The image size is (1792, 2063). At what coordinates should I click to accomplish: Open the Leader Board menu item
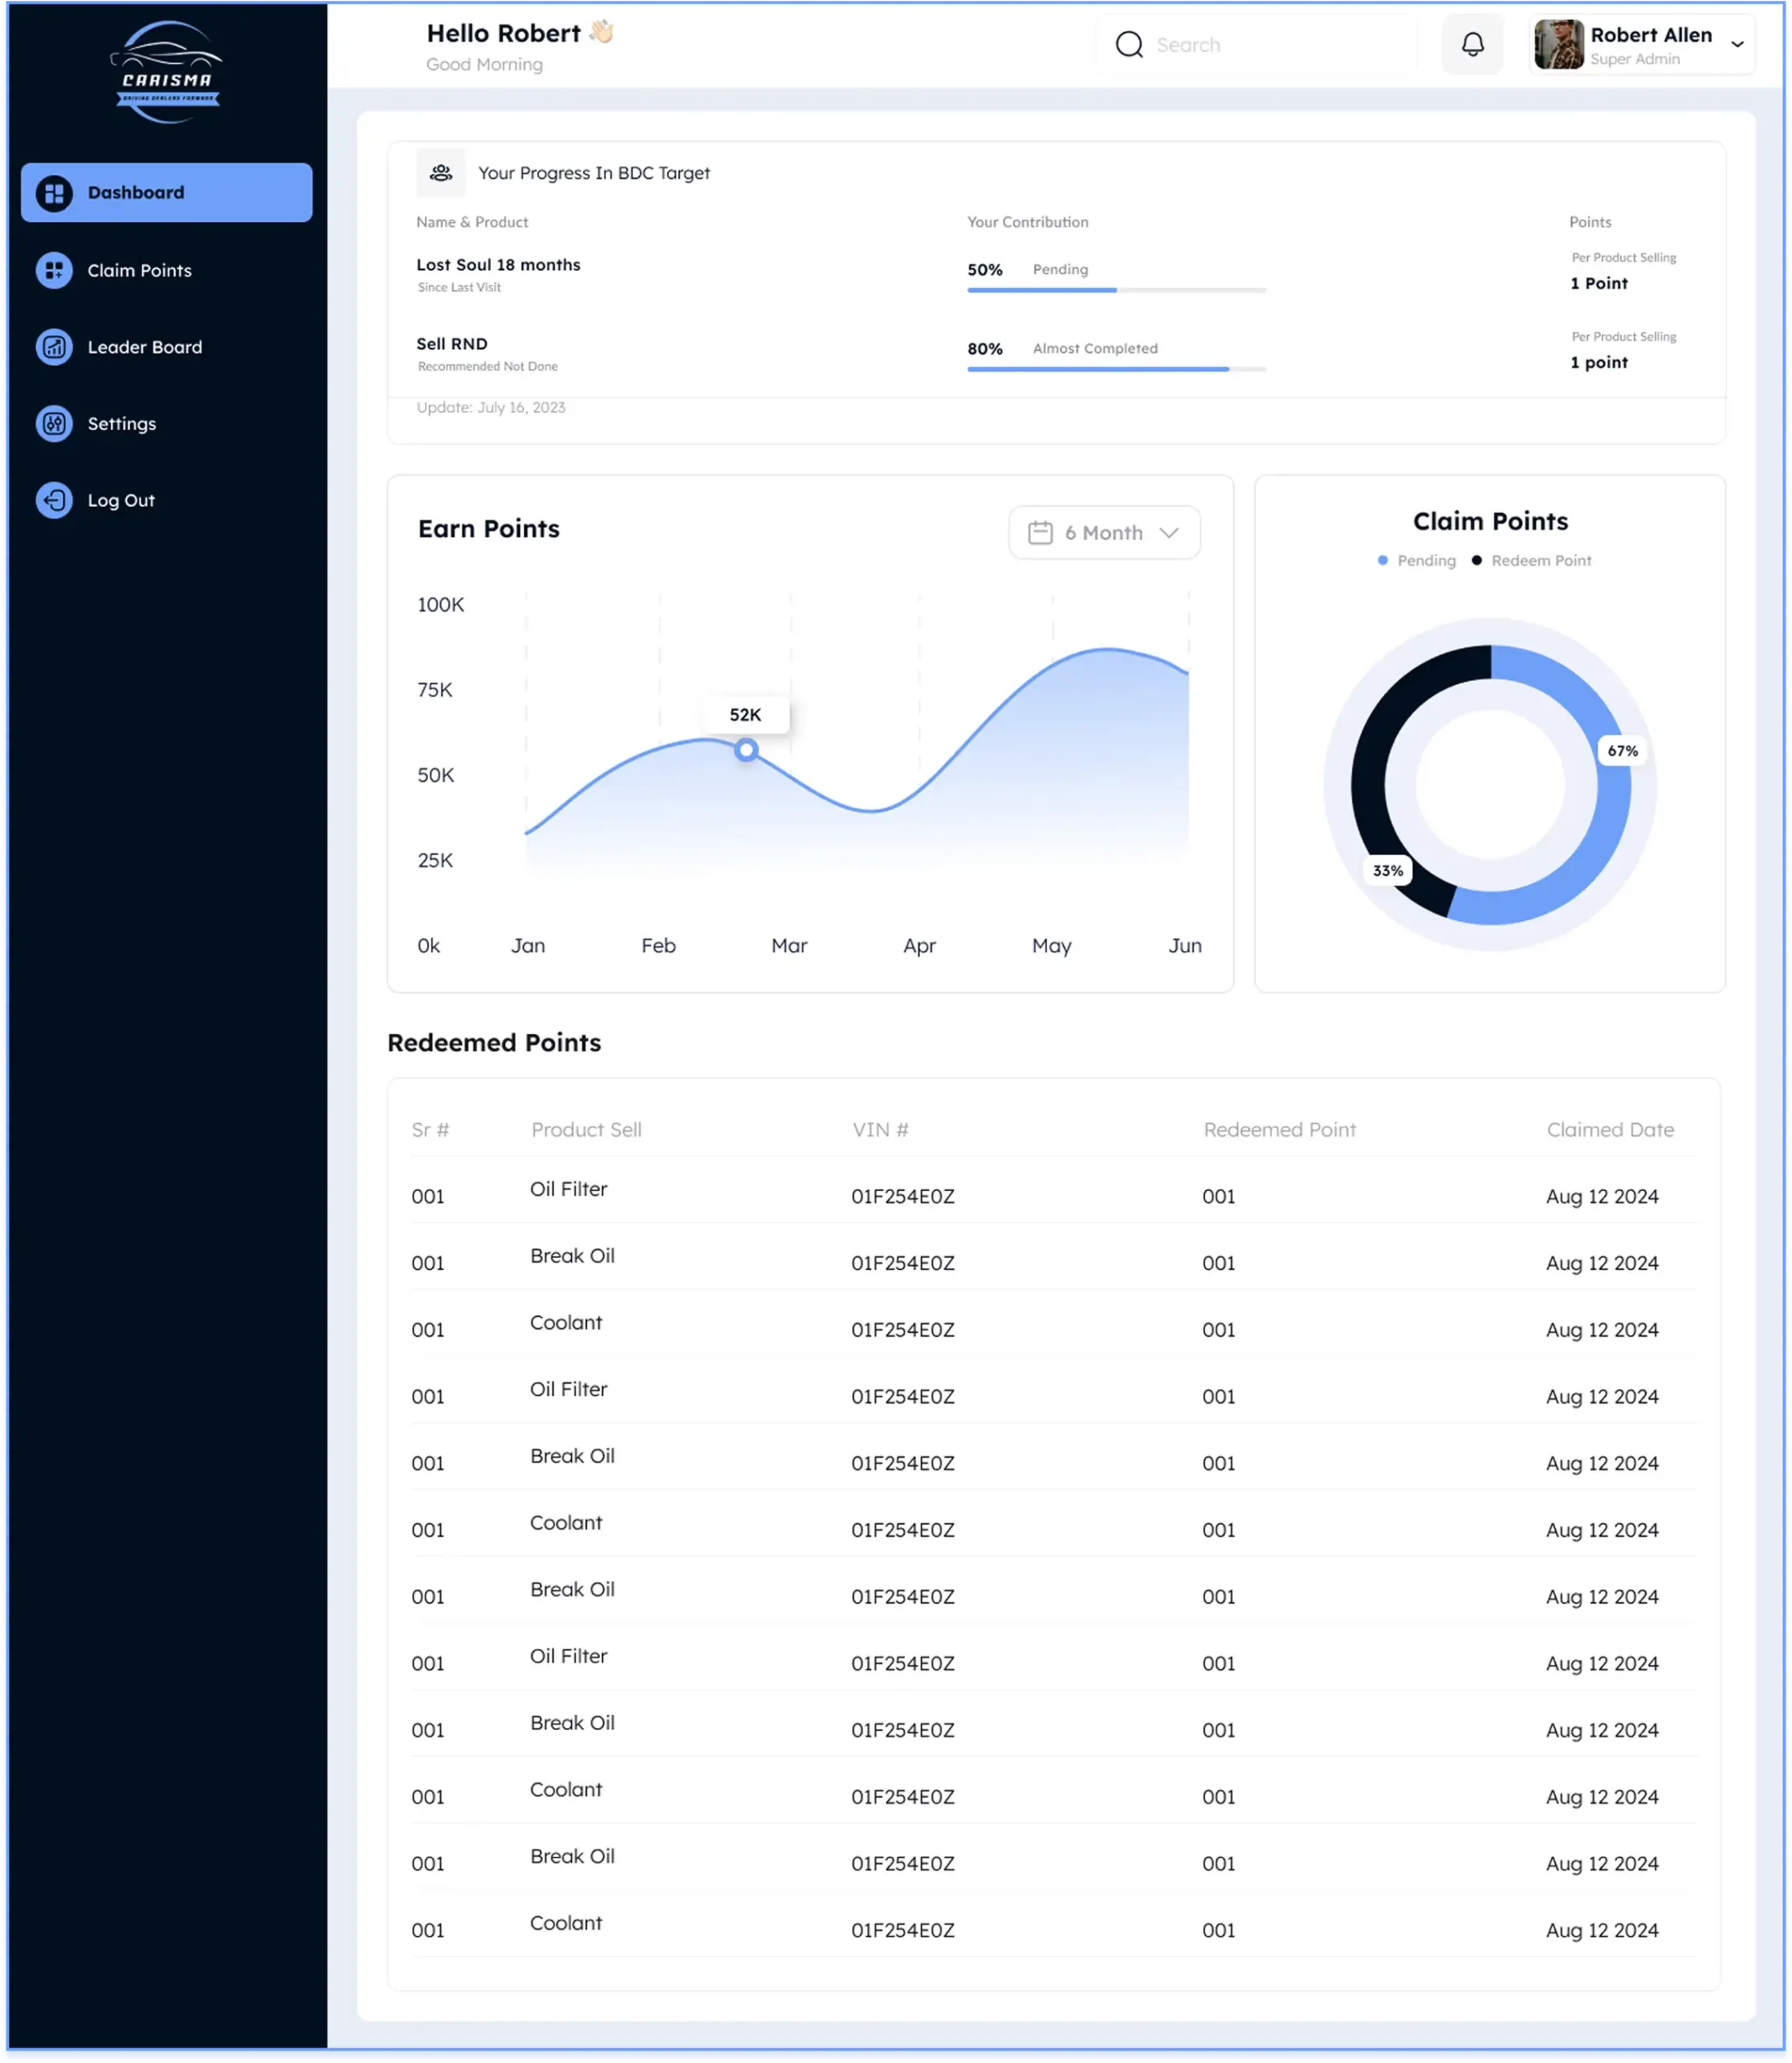pos(145,347)
